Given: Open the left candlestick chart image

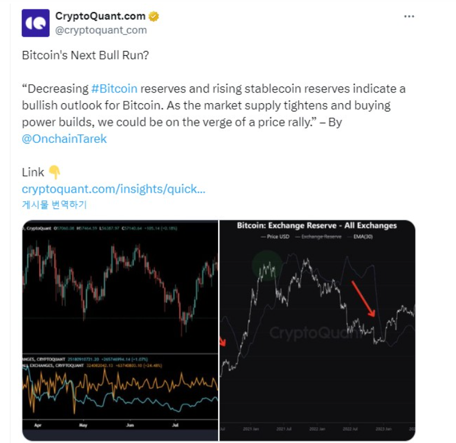Looking at the screenshot, I should coord(120,297).
